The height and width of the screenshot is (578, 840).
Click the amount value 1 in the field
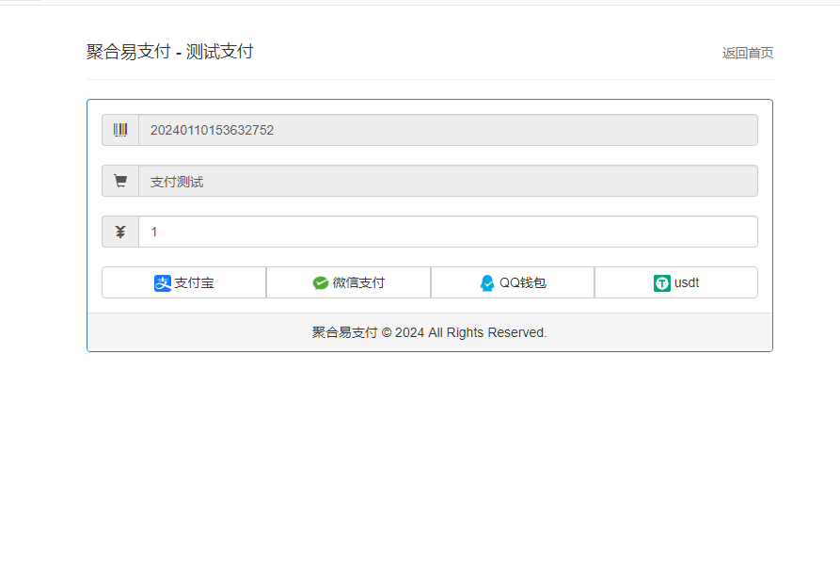(154, 232)
